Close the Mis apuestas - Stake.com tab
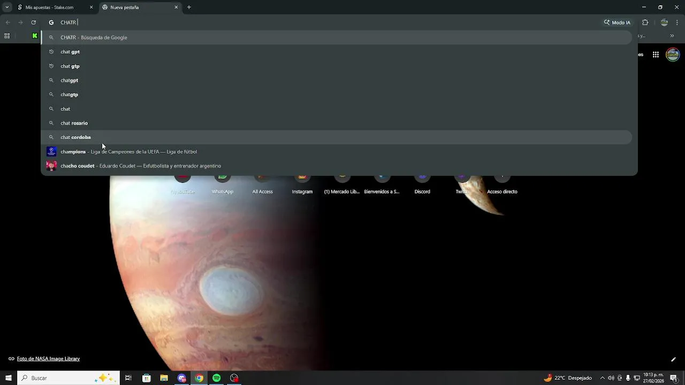The image size is (685, 385). 91,7
